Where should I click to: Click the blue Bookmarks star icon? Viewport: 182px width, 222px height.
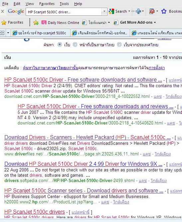click(x=164, y=11)
